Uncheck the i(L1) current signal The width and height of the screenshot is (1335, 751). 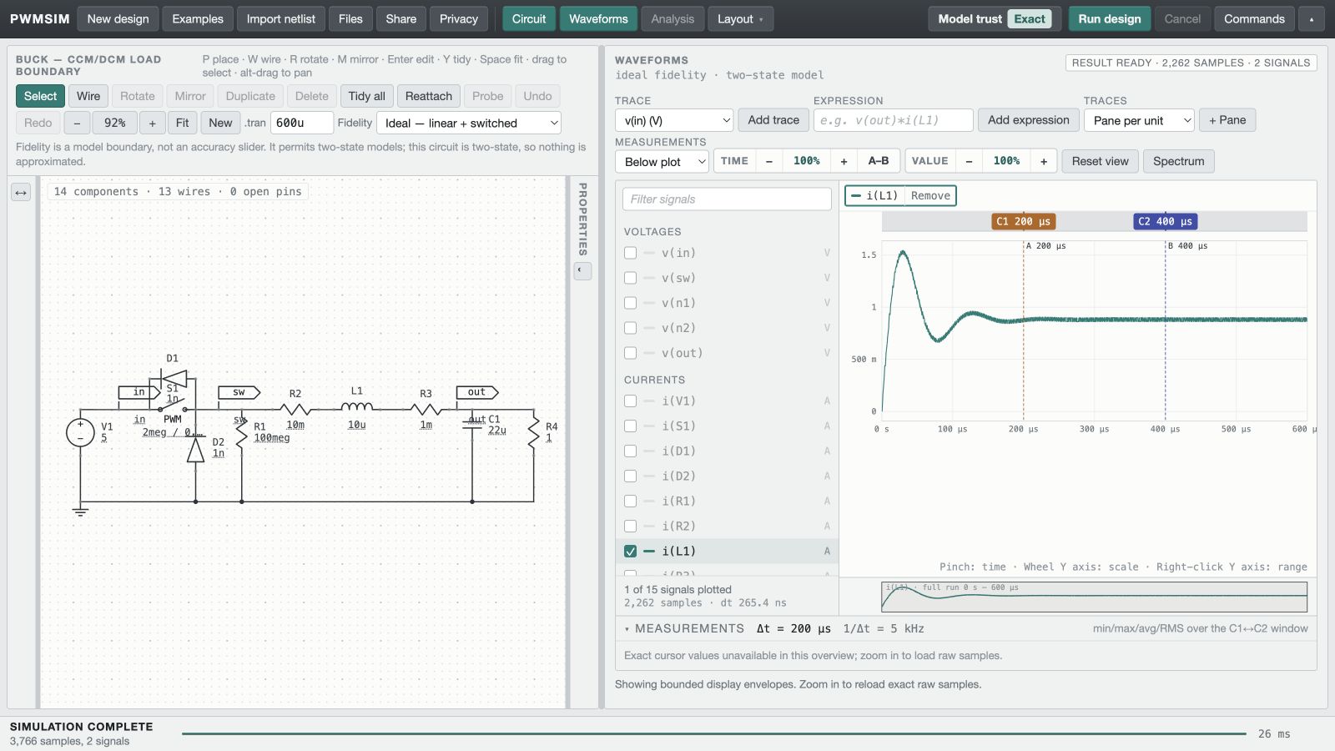click(630, 552)
